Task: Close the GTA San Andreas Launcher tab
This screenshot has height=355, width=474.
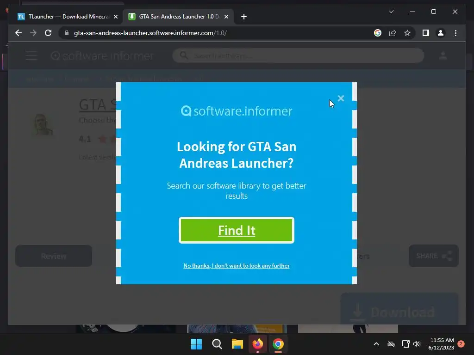Action: point(226,17)
